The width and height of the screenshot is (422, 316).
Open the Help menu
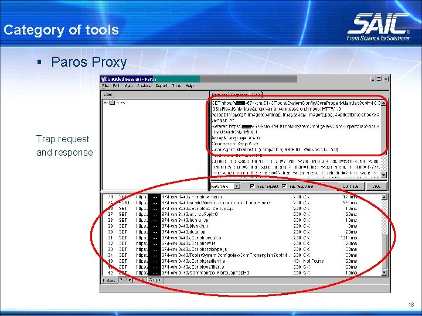coord(189,86)
